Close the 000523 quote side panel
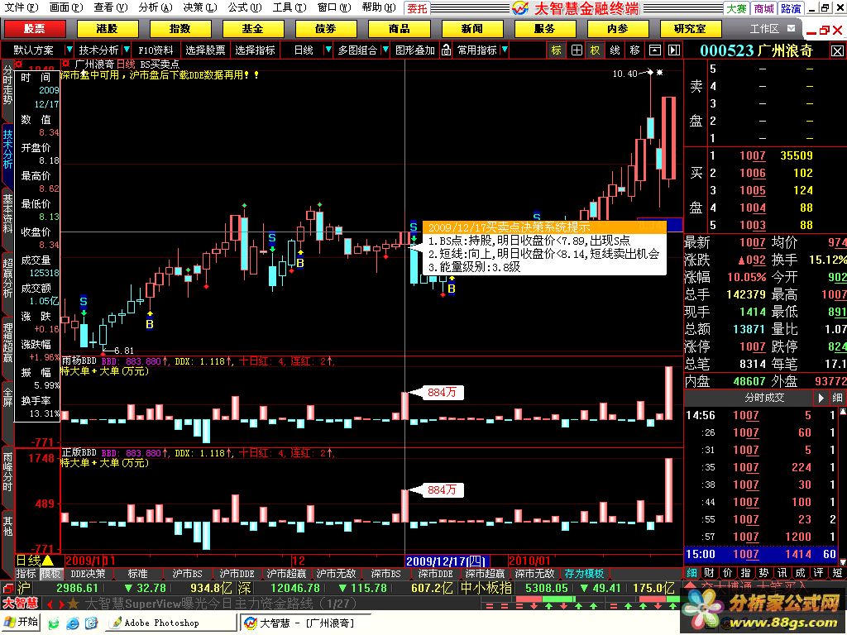Viewport: 847px width, 635px height. coord(837,50)
